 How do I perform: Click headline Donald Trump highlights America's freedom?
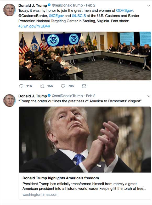click(61, 178)
